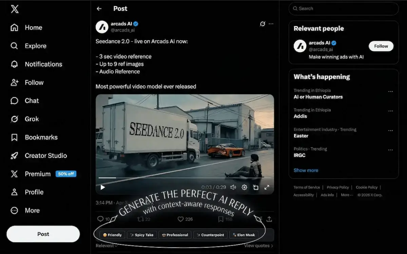Click the X logo icon

[x=15, y=9]
